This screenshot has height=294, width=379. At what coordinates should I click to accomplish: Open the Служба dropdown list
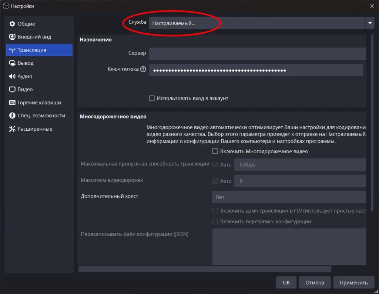[259, 22]
